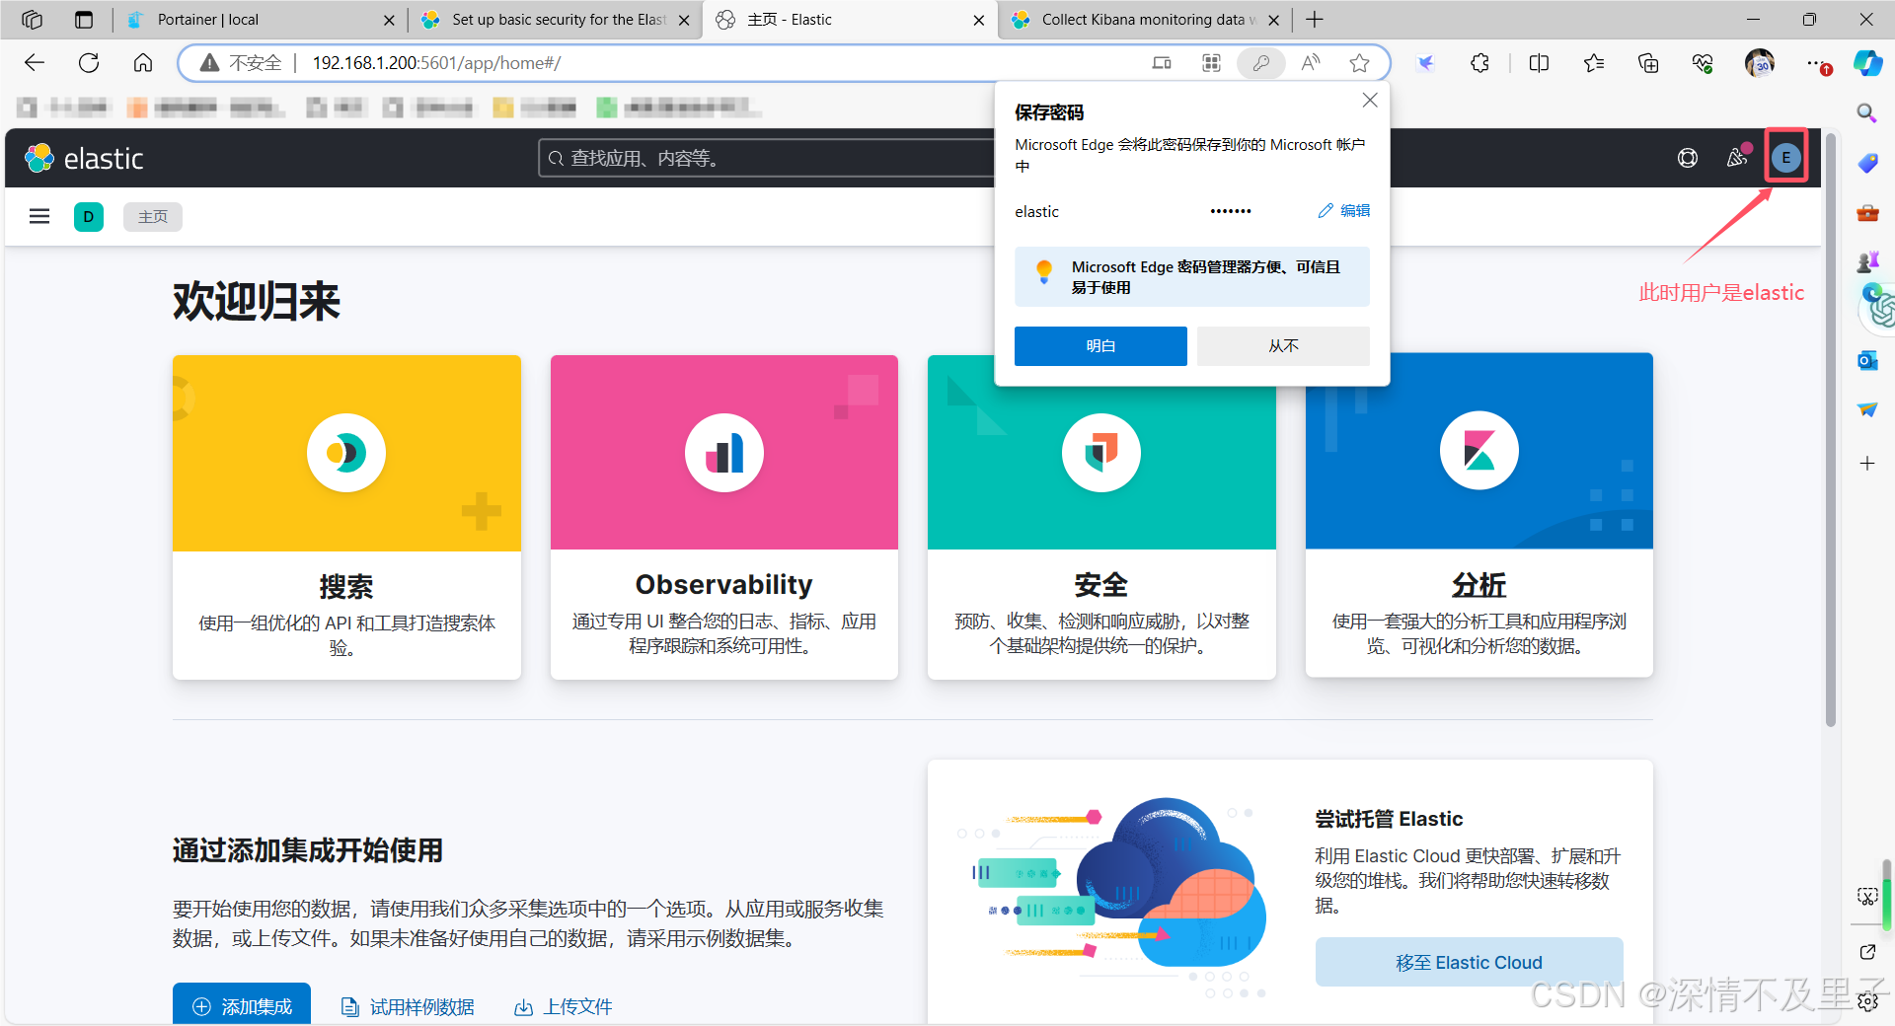Click the 主页 breadcrumb
The image size is (1895, 1026).
(x=153, y=216)
